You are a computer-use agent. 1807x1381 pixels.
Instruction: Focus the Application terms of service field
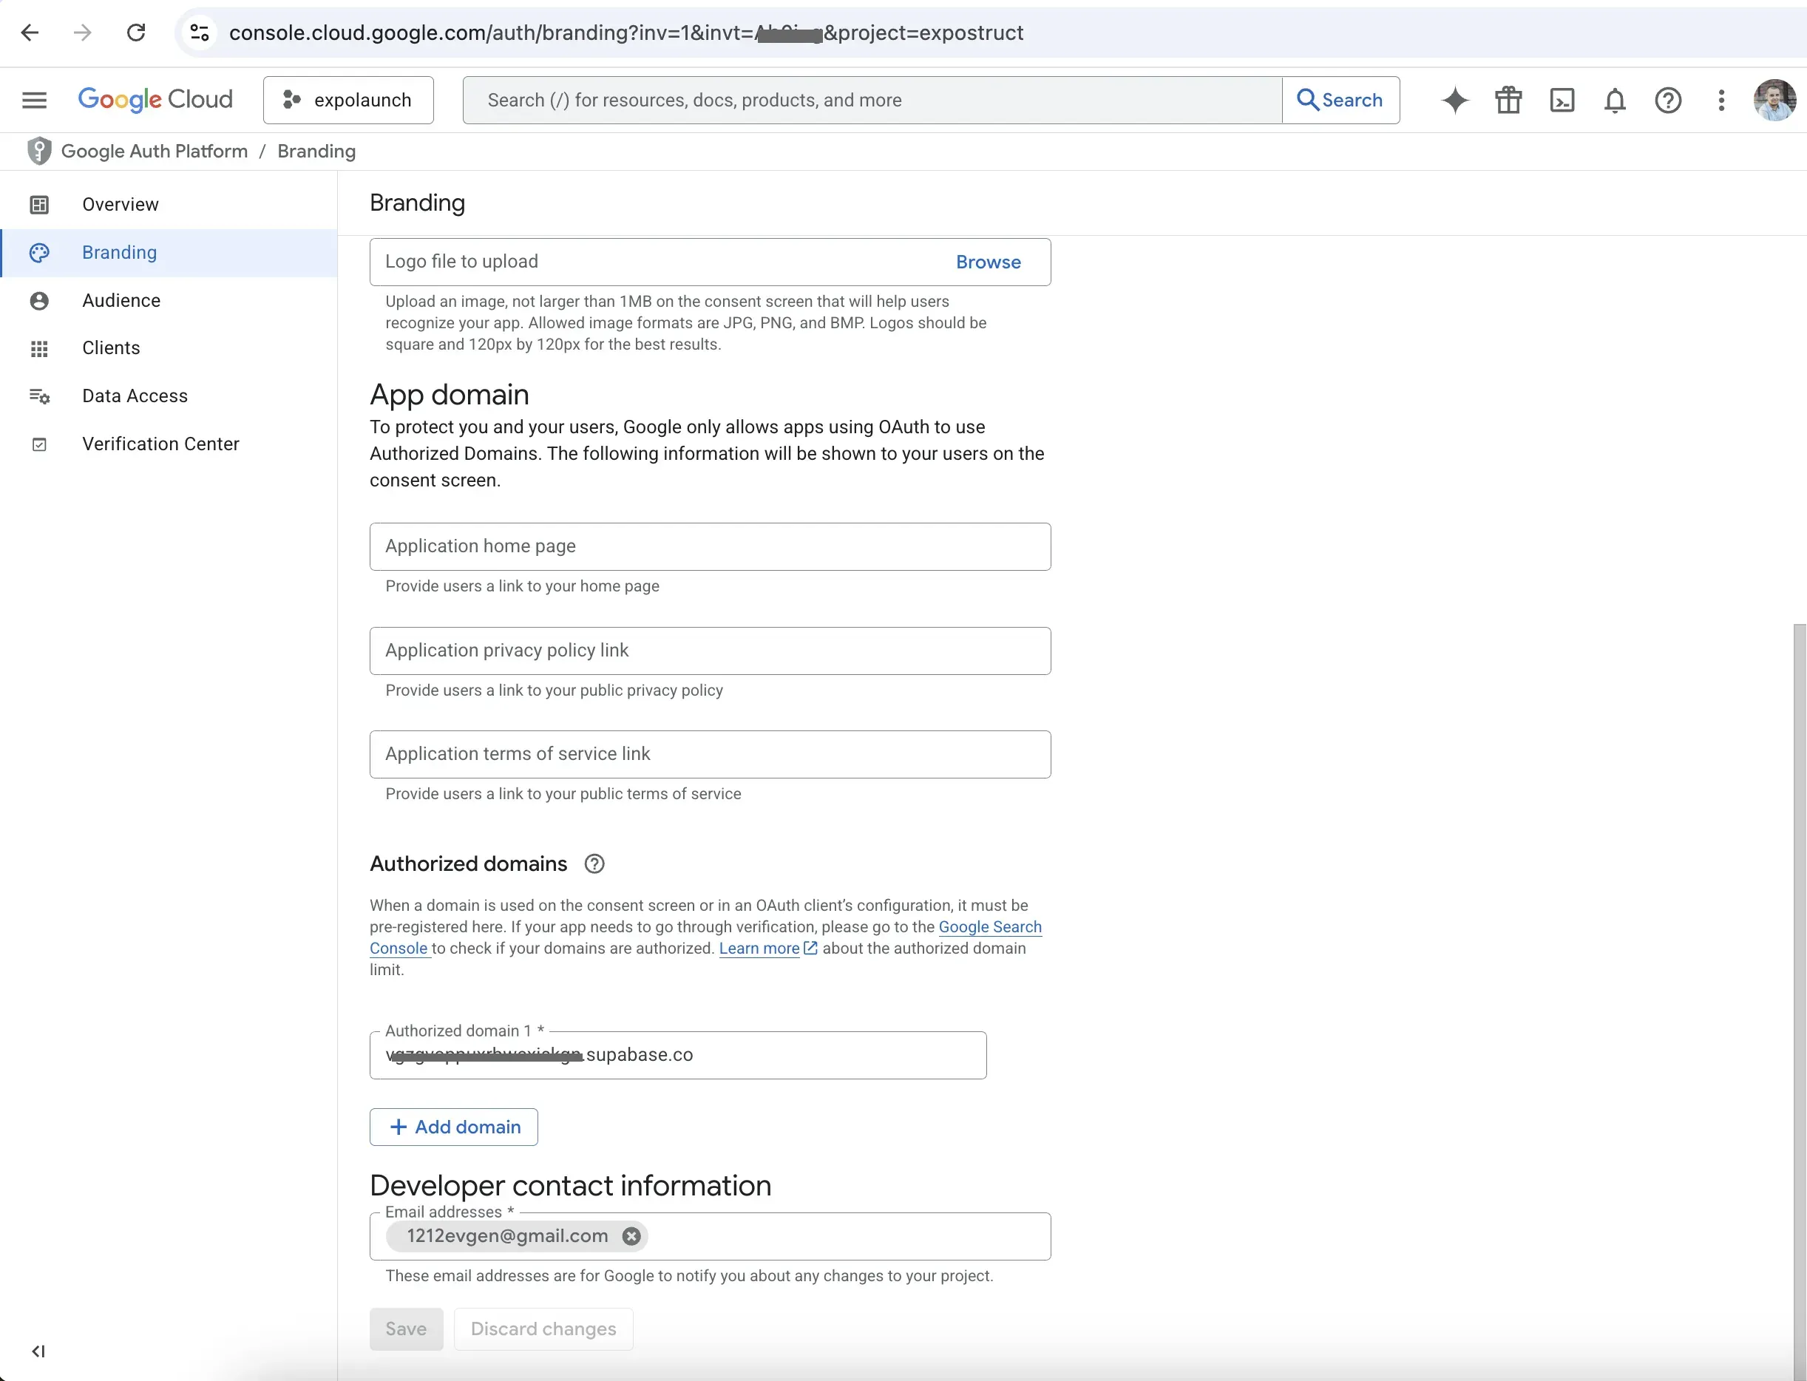(x=711, y=755)
